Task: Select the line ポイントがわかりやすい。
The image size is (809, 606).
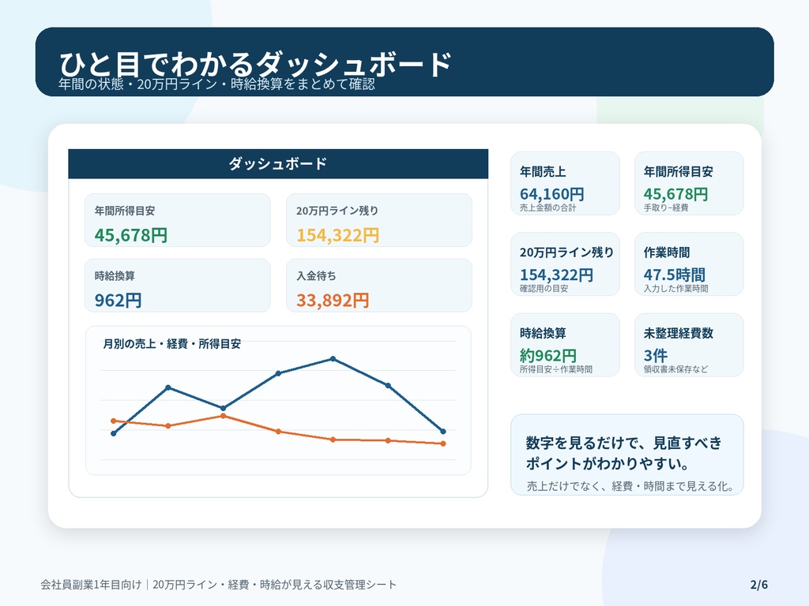Action: (x=608, y=464)
